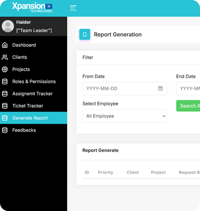Expand the employee list chevron arrow

pos(164,116)
